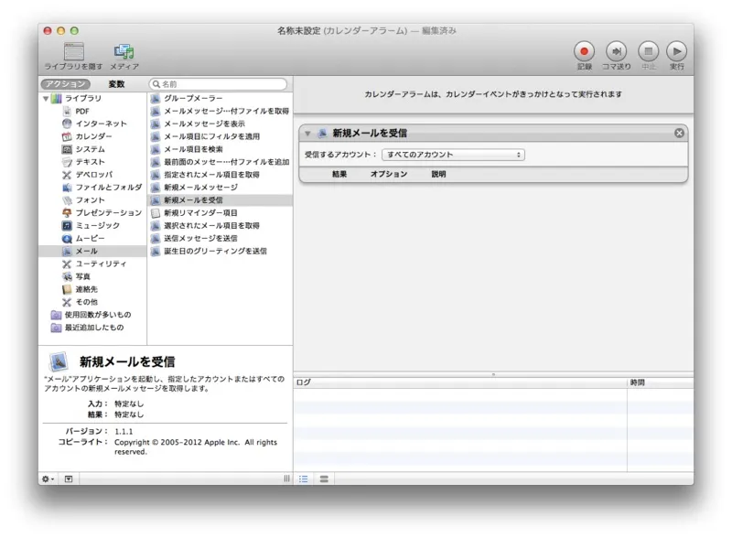Click the 結果 button in the action

pyautogui.click(x=339, y=174)
